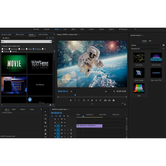
Task: Switch Libraries panel to list view
Action: pyautogui.click(x=53, y=38)
